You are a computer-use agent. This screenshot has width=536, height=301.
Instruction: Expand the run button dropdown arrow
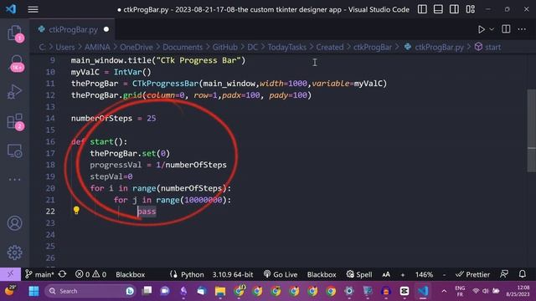click(492, 29)
